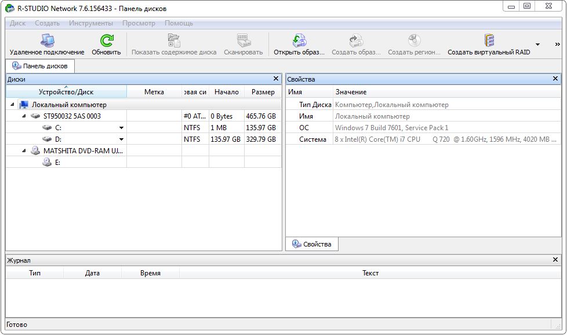Click the C: partition drive icon
Image resolution: width=567 pixels, height=335 pixels.
pyautogui.click(x=47, y=127)
